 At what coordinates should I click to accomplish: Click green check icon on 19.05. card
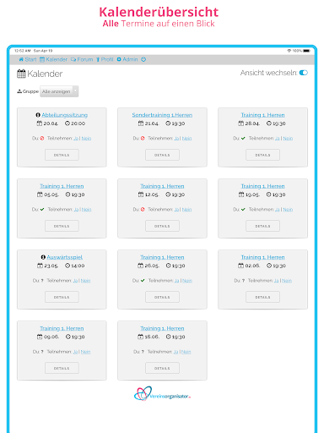pos(243,210)
